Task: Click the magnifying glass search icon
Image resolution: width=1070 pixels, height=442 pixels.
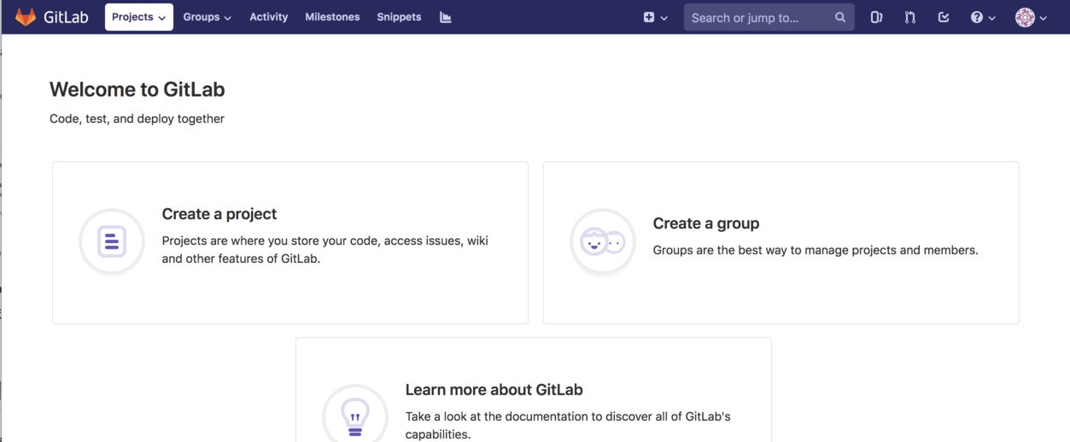Action: pos(840,17)
